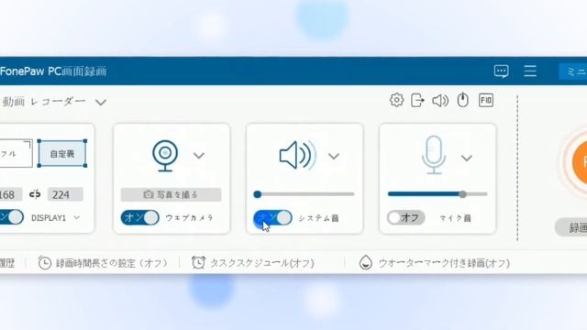Viewport: 587px width, 330px height.
Task: Click the aspect ratio lock link icon
Action: coord(35,194)
